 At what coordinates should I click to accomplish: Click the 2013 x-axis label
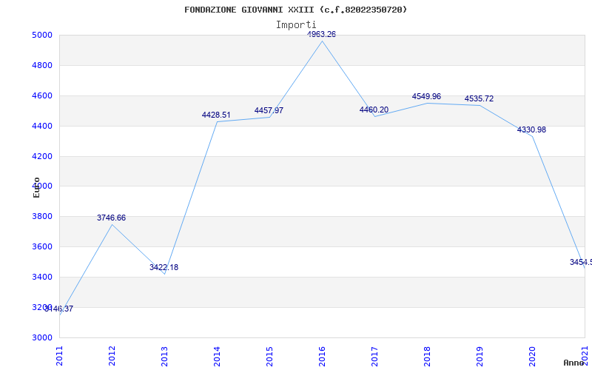tap(164, 357)
